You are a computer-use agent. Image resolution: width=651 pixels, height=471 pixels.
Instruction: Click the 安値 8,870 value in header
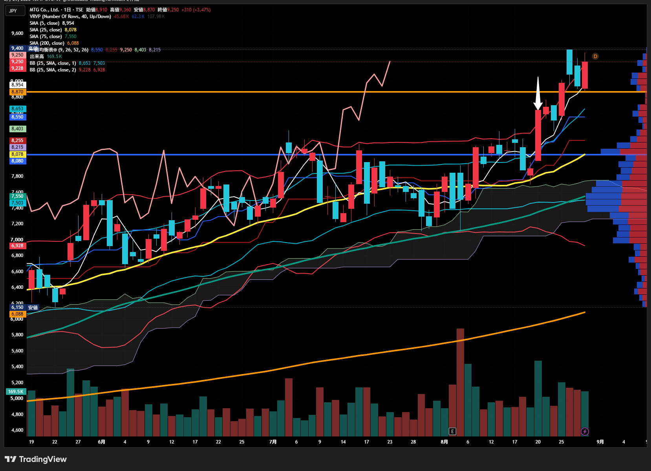144,10
